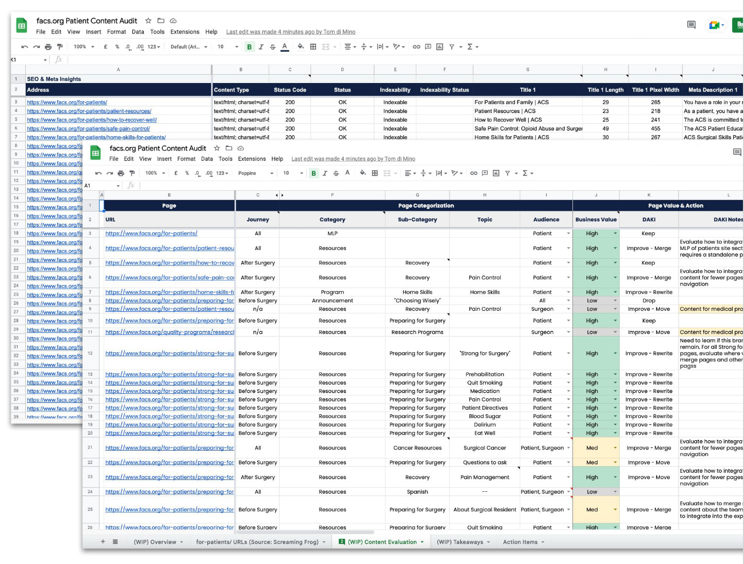
Task: Toggle bold formatting off
Action: pyautogui.click(x=313, y=173)
